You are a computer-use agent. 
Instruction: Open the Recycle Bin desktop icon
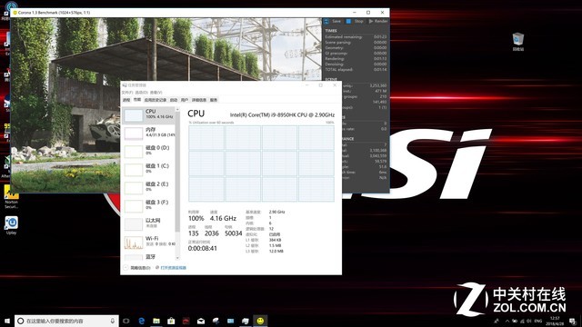(x=518, y=42)
